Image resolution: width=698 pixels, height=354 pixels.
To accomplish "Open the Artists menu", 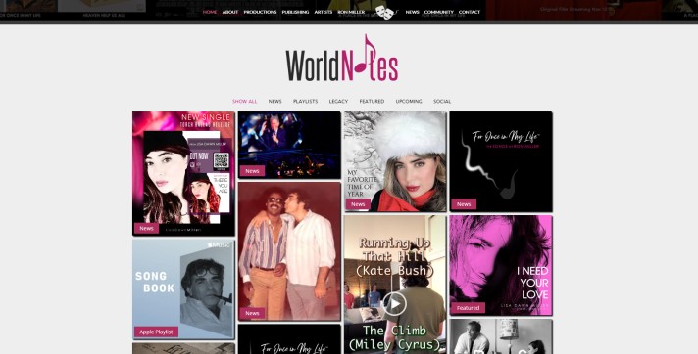I will [324, 12].
